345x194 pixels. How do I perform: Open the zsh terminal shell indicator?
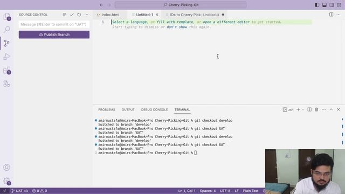pos(288,109)
